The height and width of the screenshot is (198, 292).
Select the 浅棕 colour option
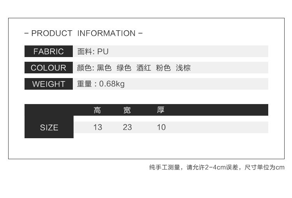pyautogui.click(x=183, y=68)
